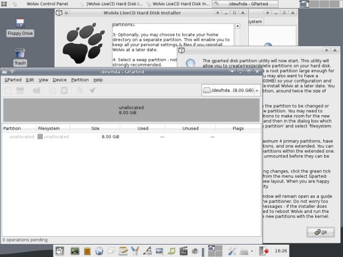Screen dimensions: 343x257
Task: Open the chat bubbles messenger icon
Action: (111, 251)
